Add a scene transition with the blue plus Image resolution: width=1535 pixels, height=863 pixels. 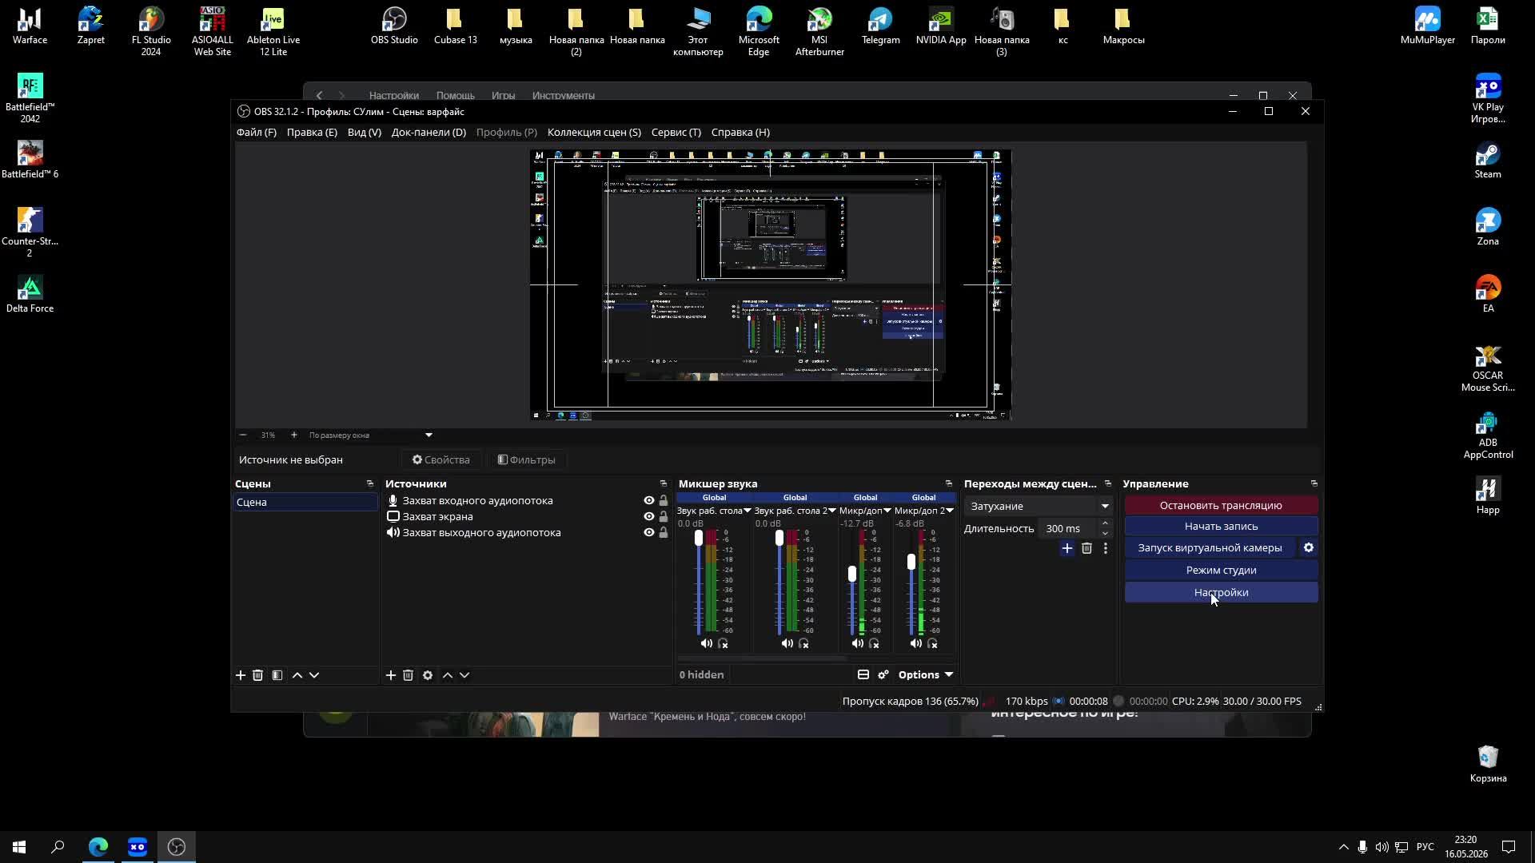coord(1067,548)
